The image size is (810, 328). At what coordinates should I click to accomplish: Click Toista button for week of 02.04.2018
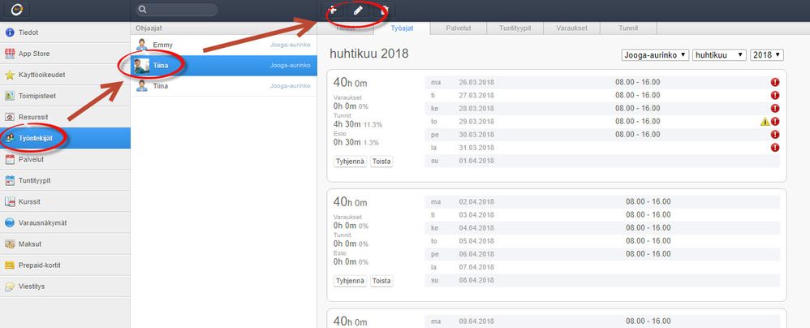[x=381, y=281]
